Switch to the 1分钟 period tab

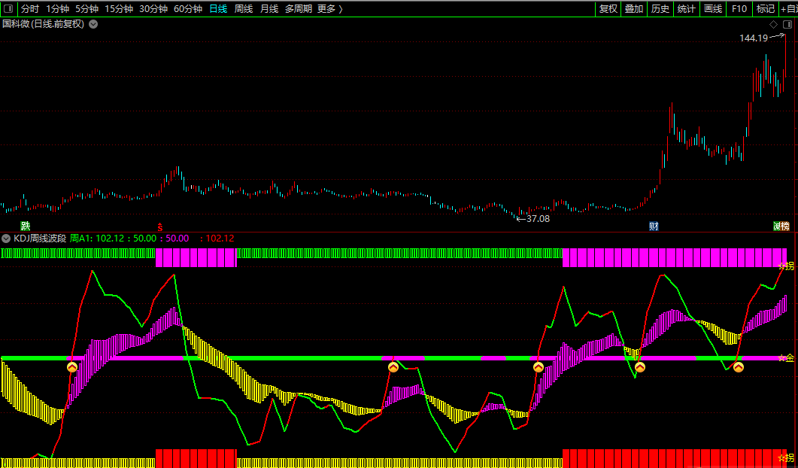[57, 9]
